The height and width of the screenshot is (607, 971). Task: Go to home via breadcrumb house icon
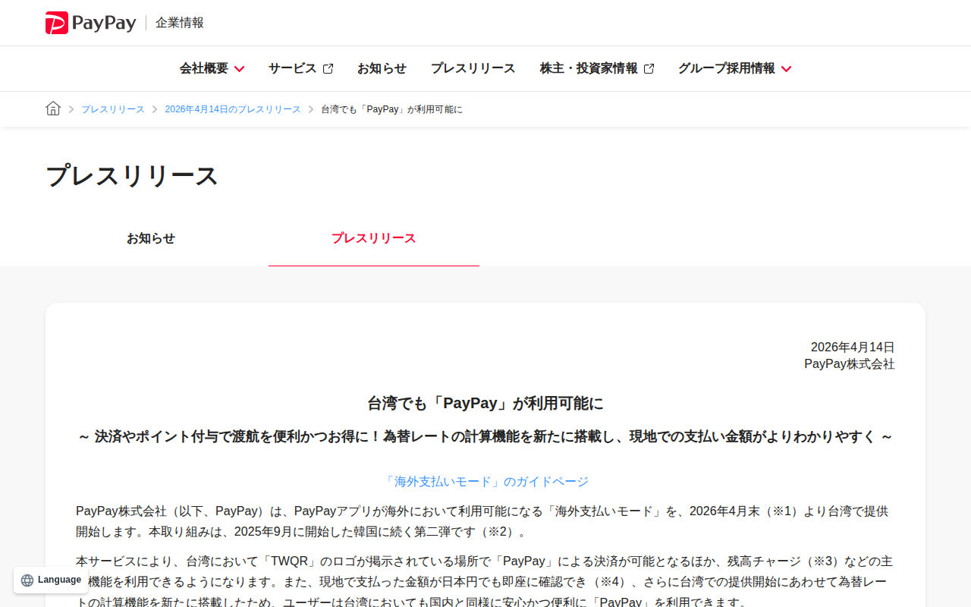tap(53, 109)
